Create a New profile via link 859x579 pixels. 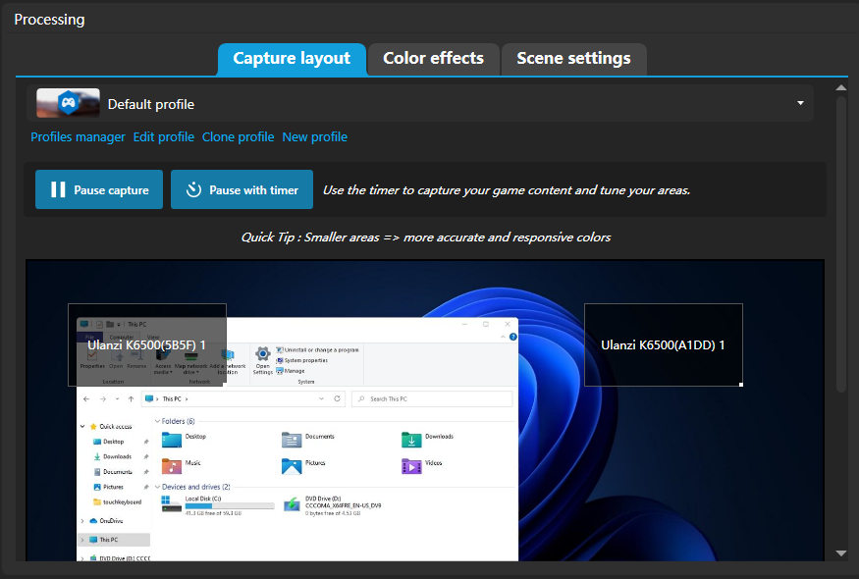click(314, 137)
